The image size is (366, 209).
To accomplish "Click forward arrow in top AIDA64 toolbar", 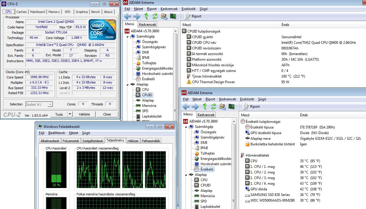I will (x=137, y=16).
